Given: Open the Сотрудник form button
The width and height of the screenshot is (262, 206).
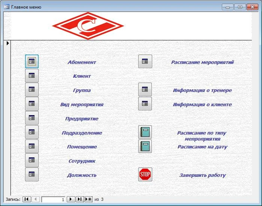Looking at the screenshot, I should tap(32, 160).
